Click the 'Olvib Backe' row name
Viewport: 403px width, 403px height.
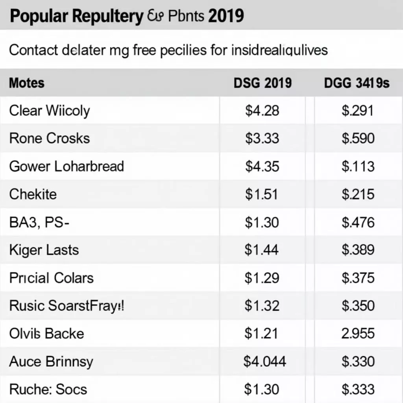[x=47, y=334]
